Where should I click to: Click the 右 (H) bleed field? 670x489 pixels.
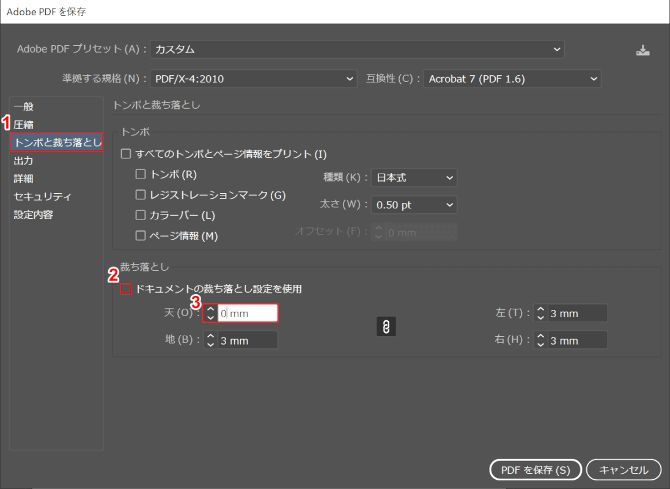click(x=578, y=340)
